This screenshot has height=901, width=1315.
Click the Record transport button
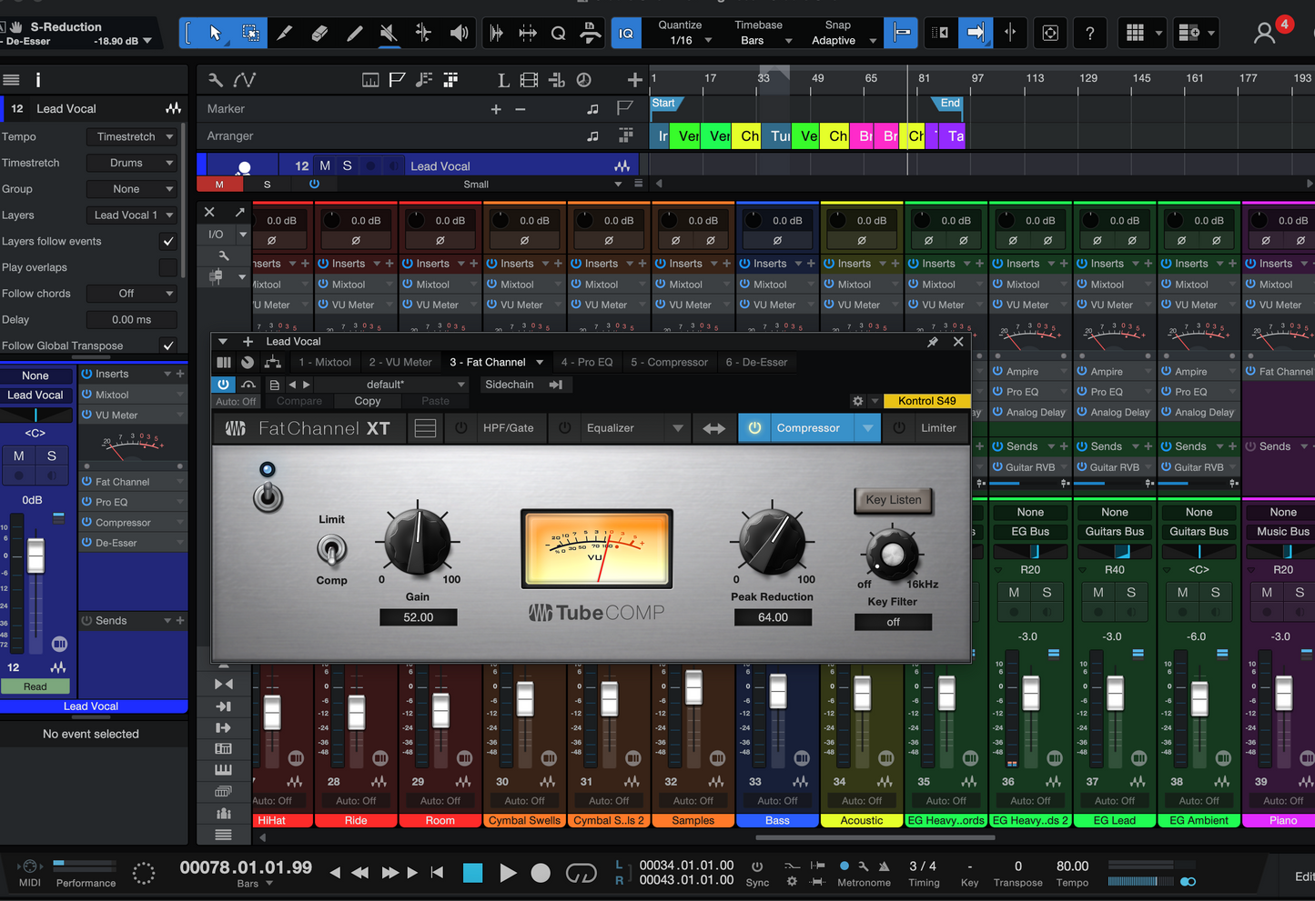point(541,873)
